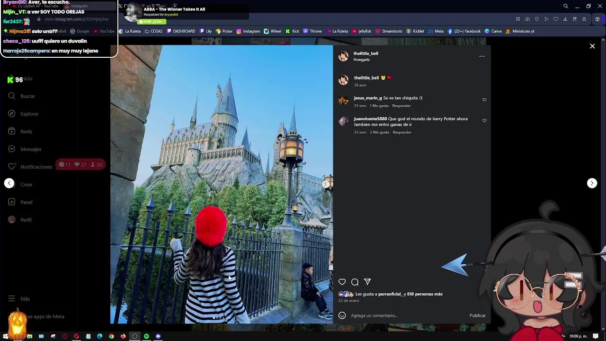Open jesus_marin_g's profile
606x341 pixels.
coord(367,98)
